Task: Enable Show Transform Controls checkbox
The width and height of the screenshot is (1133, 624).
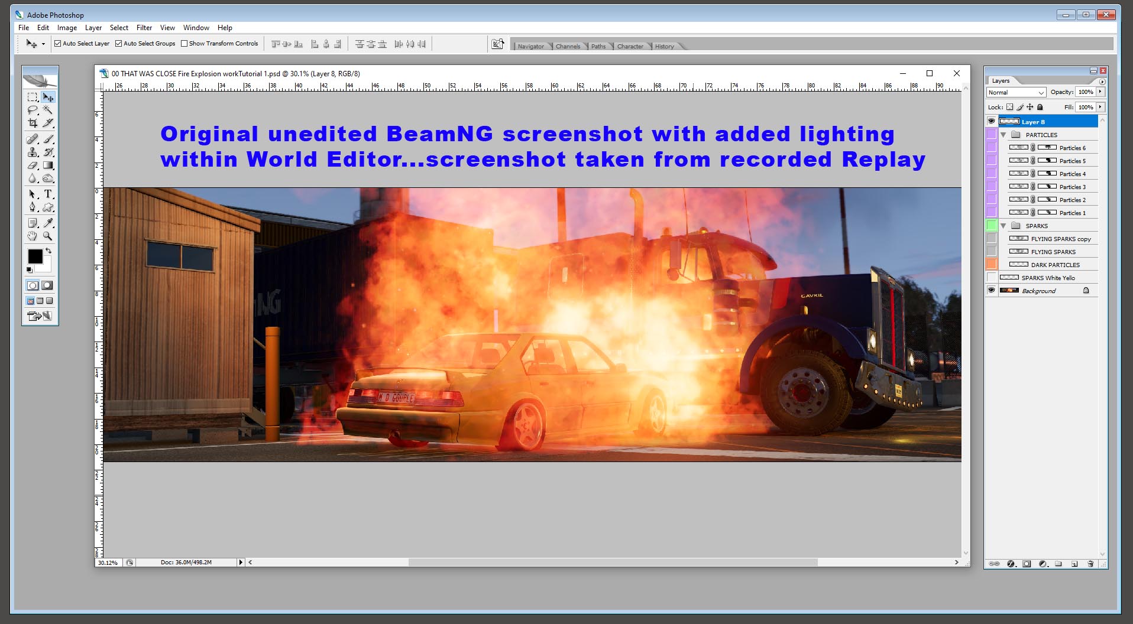Action: point(184,43)
